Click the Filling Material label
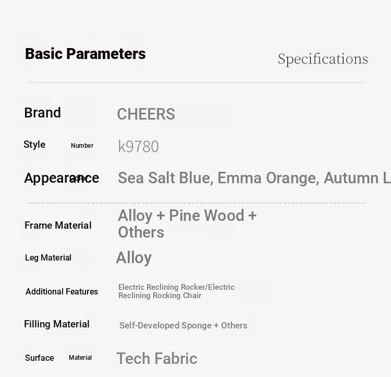 point(57,324)
